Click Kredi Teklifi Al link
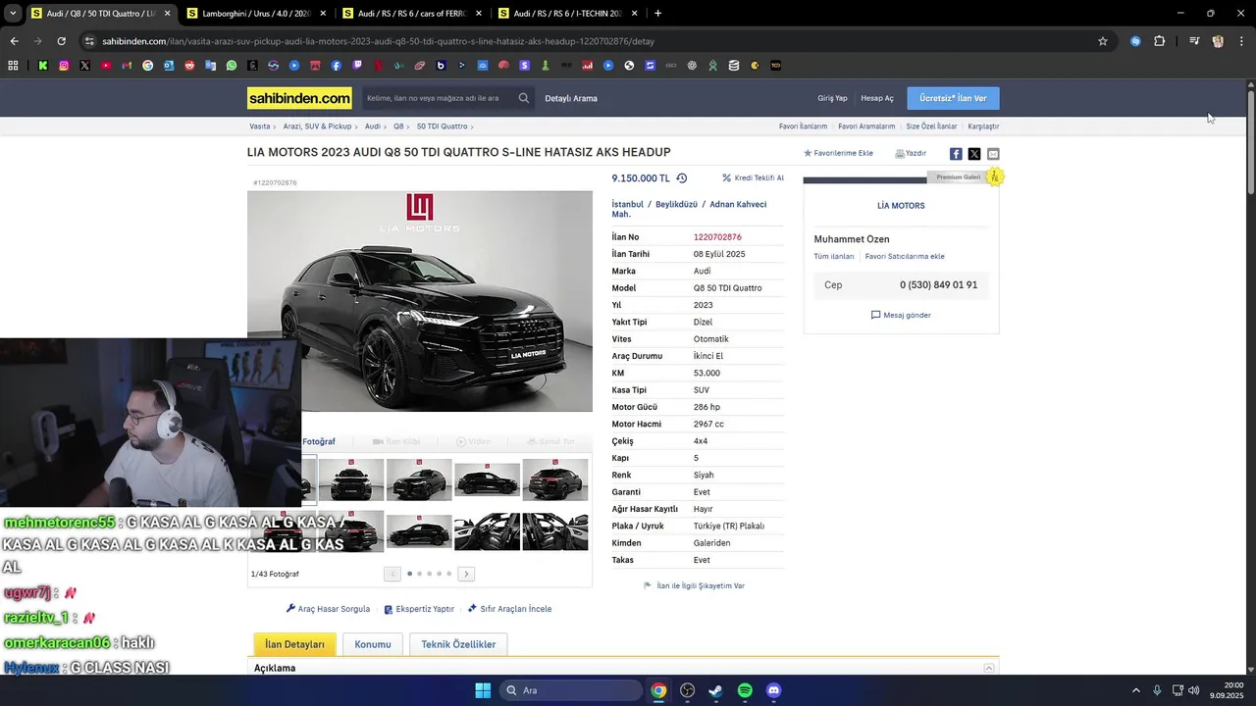1256x706 pixels. pos(754,178)
